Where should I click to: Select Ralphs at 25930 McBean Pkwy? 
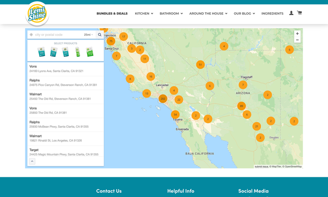click(x=66, y=124)
